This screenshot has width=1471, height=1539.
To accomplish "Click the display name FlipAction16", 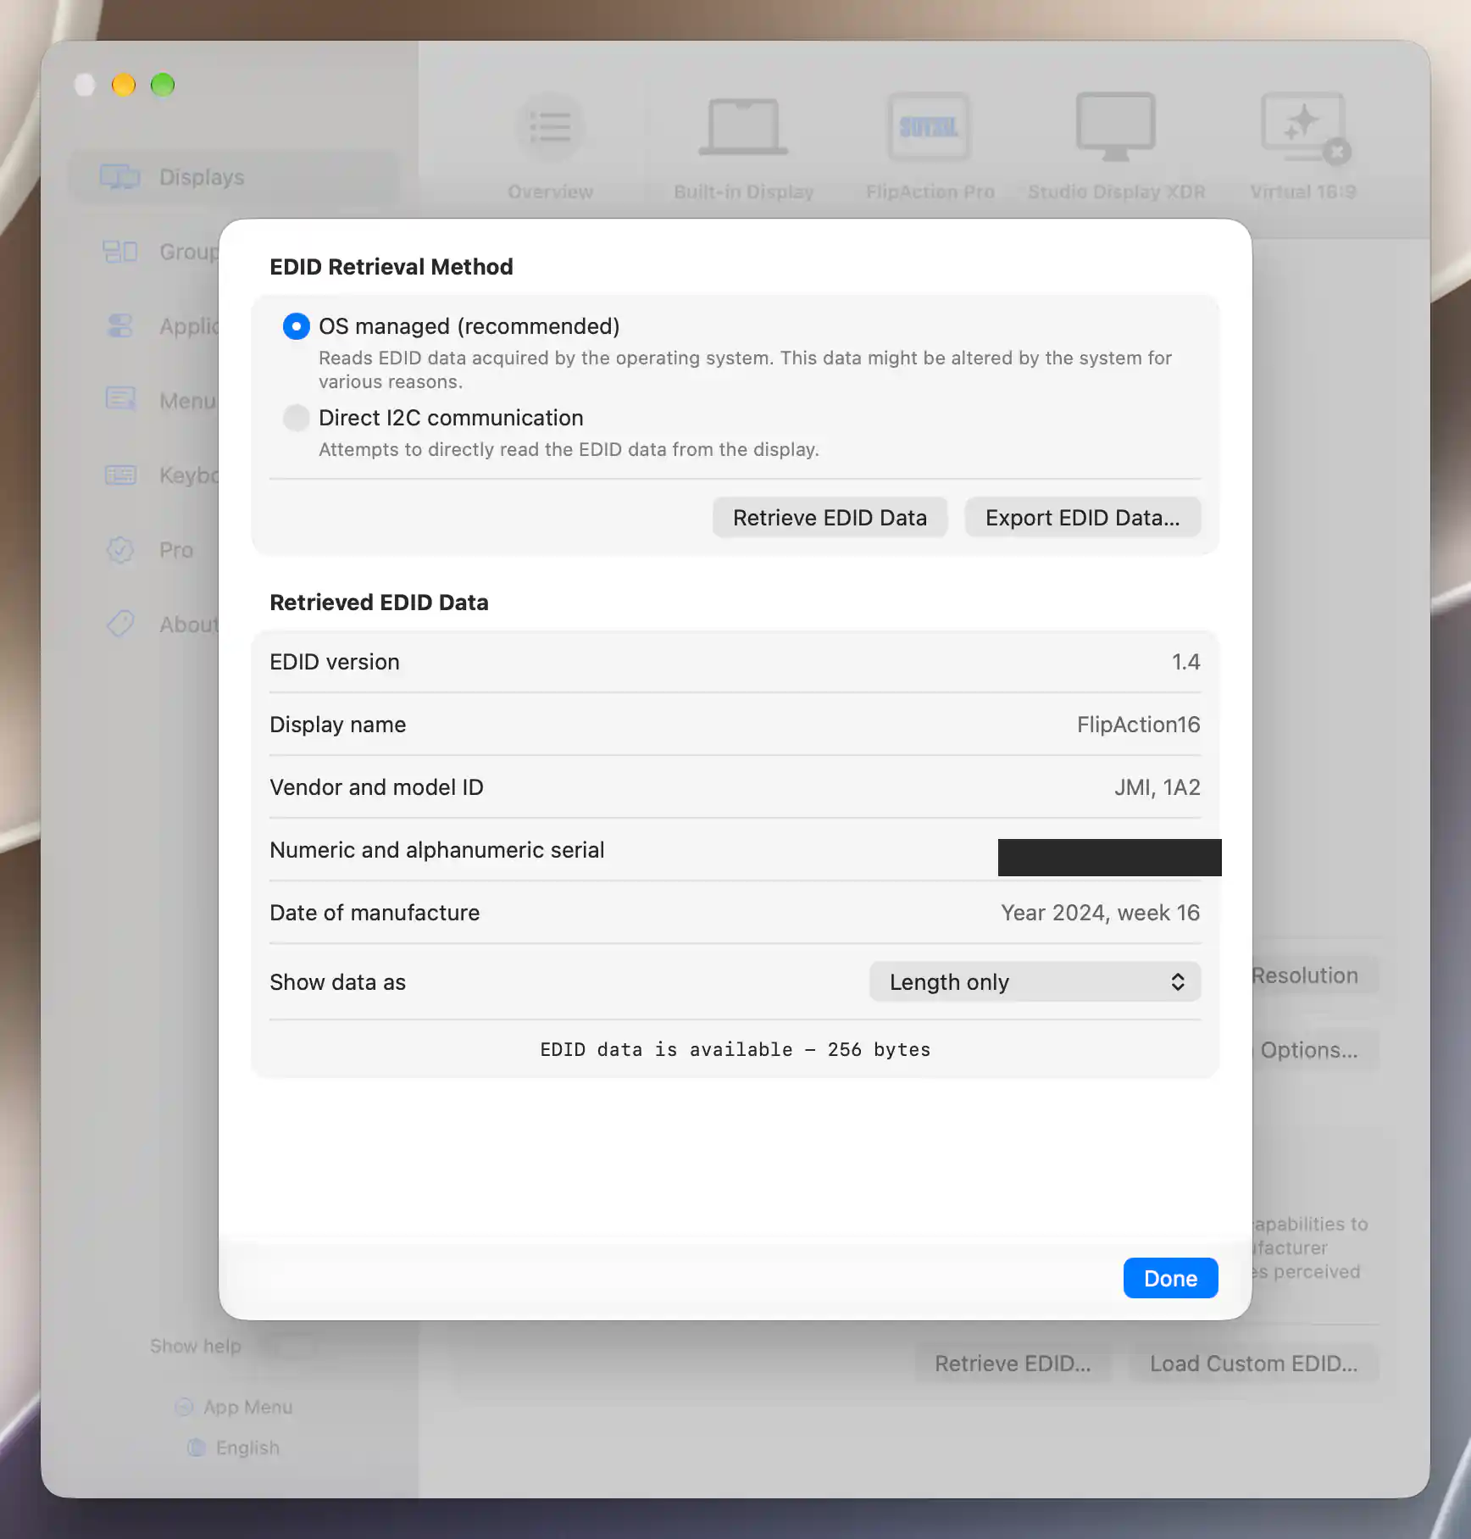I will point(1138,725).
